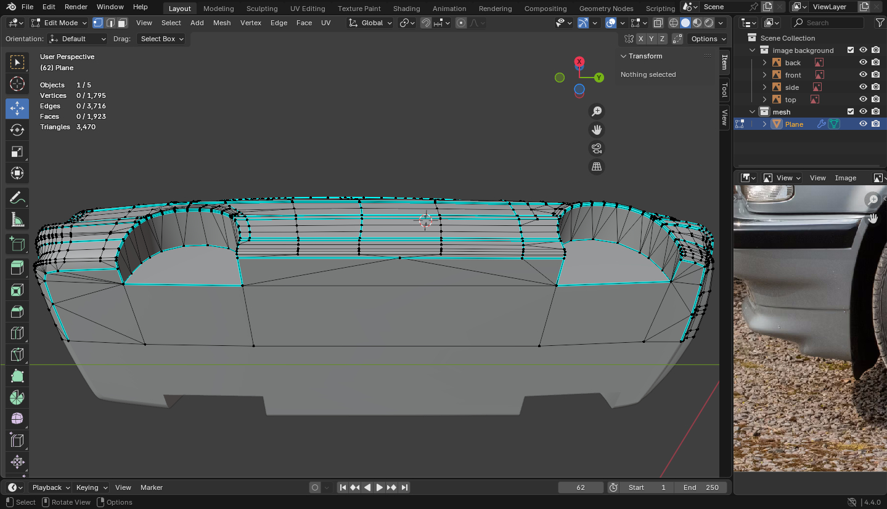887x509 pixels.
Task: Select the Smooth vertices tool
Action: click(17, 419)
